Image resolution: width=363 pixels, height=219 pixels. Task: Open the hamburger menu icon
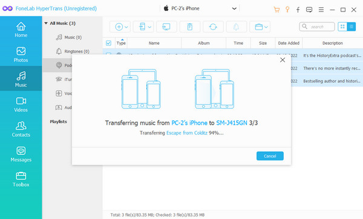coord(321,10)
